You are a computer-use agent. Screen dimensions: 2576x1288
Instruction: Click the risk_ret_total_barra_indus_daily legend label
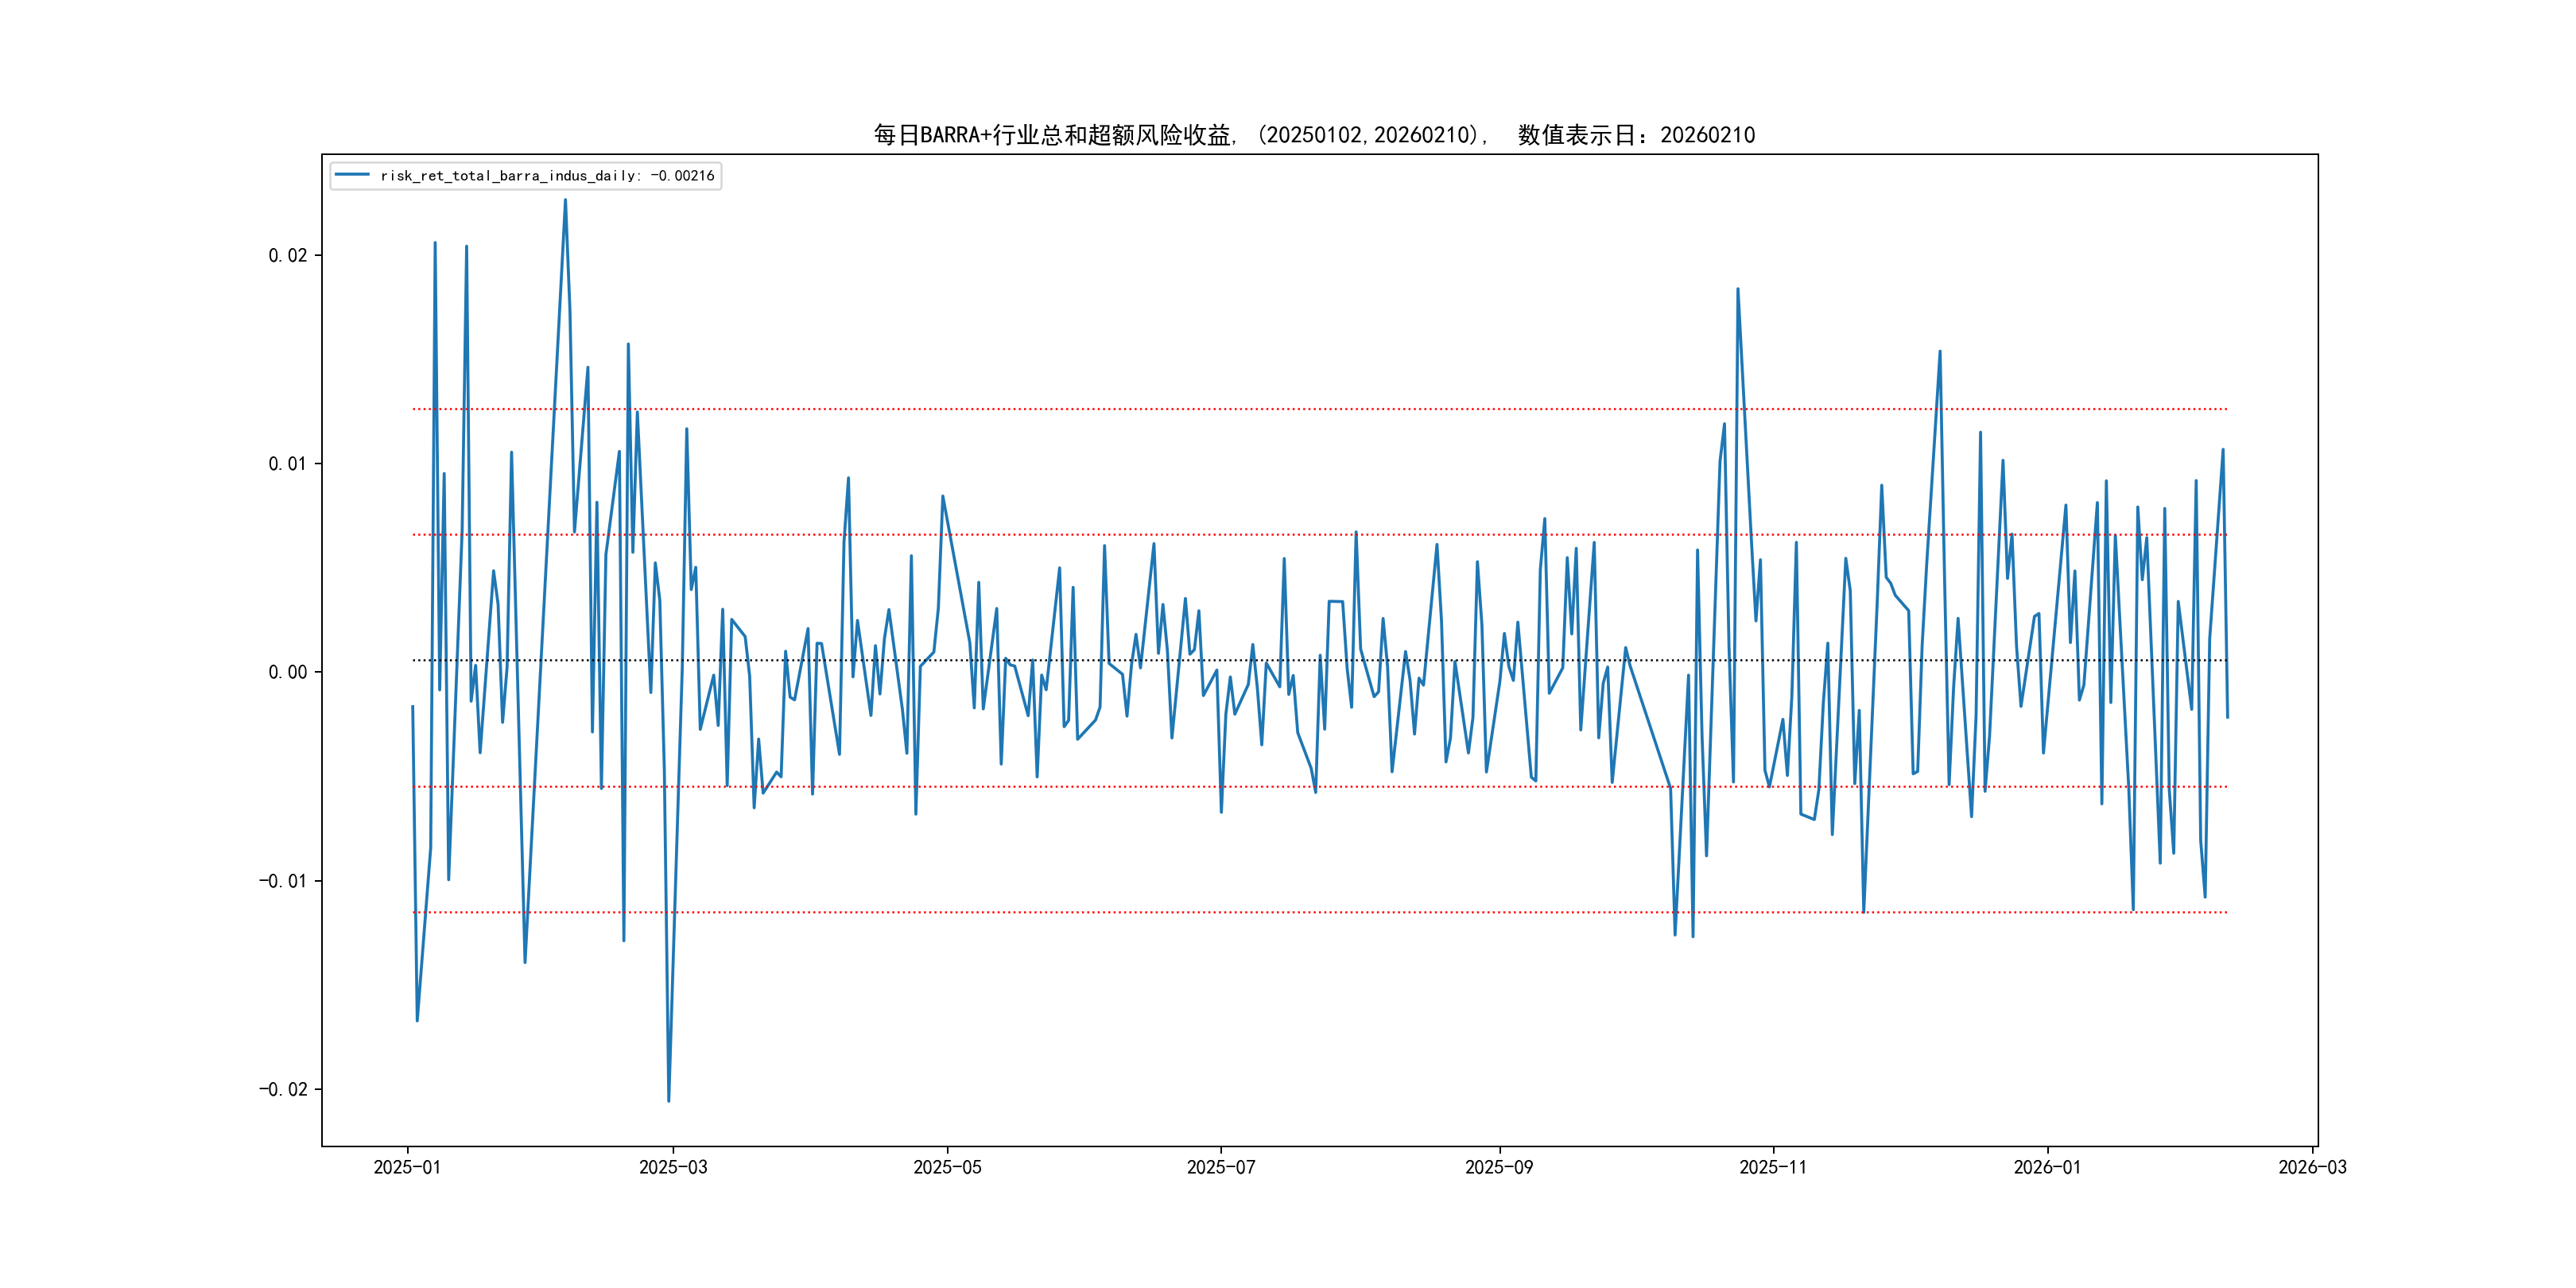[547, 176]
